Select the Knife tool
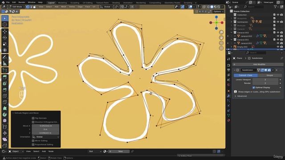This screenshot has width=285, height=160. coord(5,102)
